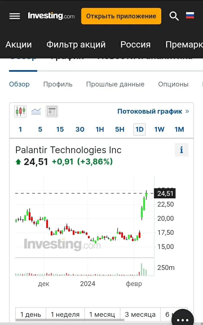The image size is (203, 325).
Task: Open the hamburger navigation menu
Action: pos(15,16)
